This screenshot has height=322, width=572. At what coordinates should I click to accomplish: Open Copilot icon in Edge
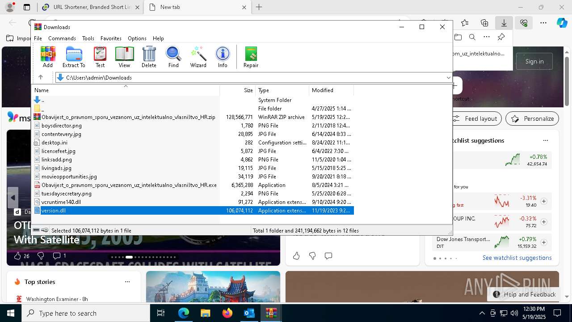coord(562,23)
